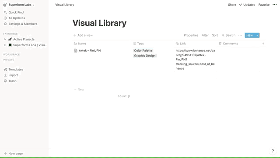
Task: Click the Tags column header
Action: (x=138, y=44)
